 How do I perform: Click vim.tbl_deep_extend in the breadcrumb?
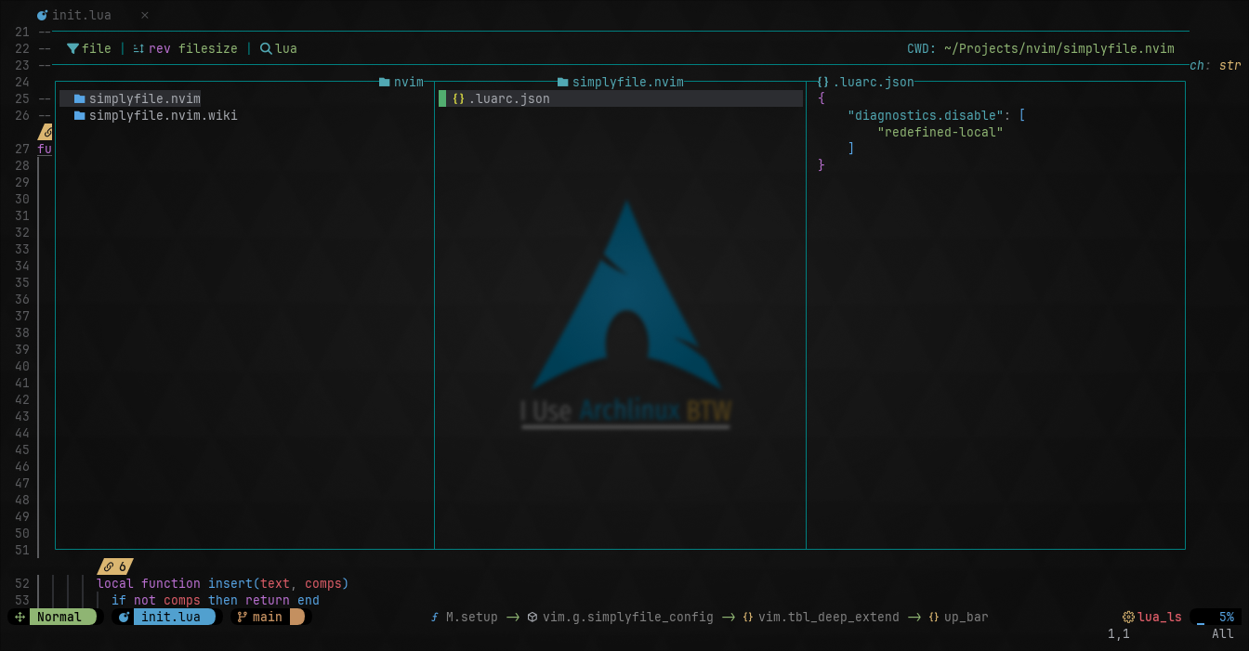[x=829, y=617]
